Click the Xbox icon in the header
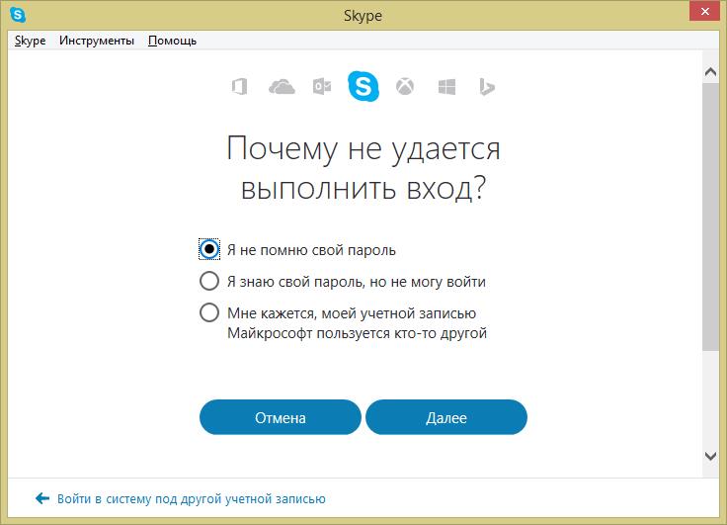This screenshot has width=727, height=525. click(404, 88)
